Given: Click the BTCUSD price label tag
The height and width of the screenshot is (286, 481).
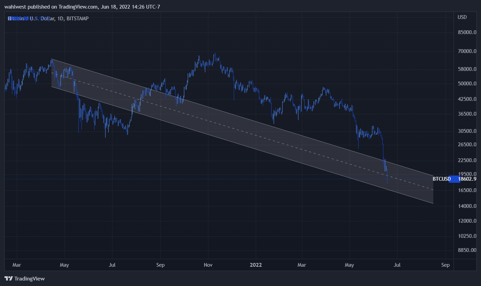Looking at the screenshot, I should [x=441, y=179].
